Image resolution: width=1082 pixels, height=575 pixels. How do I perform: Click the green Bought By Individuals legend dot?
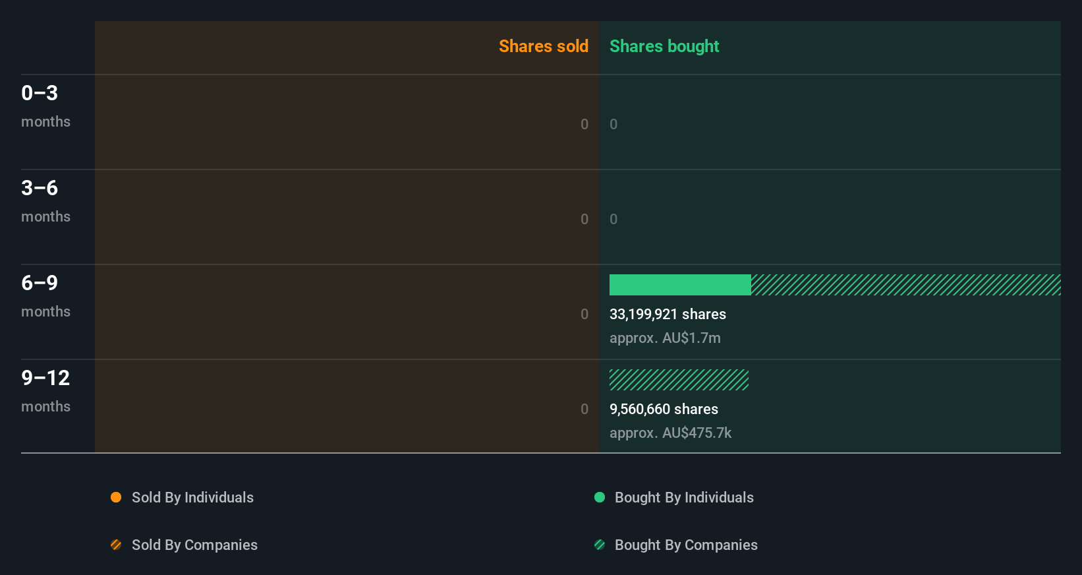[x=600, y=497]
